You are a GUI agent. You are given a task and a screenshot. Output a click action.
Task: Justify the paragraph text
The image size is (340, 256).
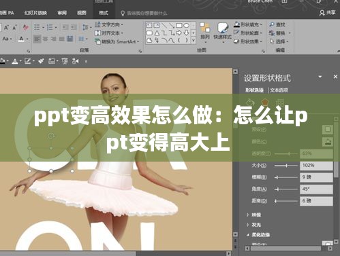point(61,39)
